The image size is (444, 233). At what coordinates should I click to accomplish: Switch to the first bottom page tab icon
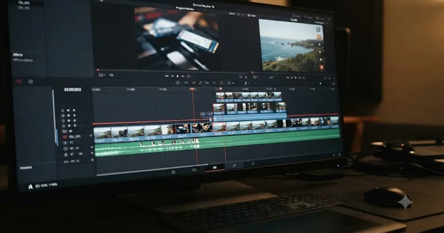tap(173, 171)
